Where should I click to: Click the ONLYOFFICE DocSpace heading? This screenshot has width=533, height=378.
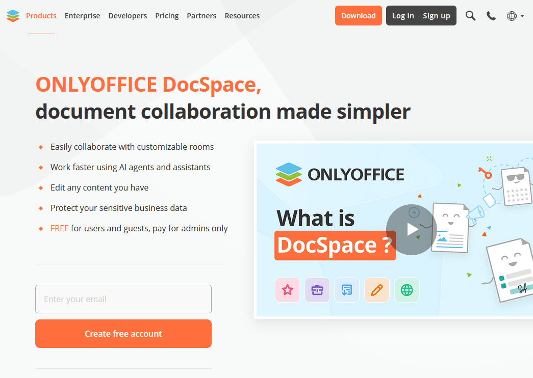pos(148,84)
